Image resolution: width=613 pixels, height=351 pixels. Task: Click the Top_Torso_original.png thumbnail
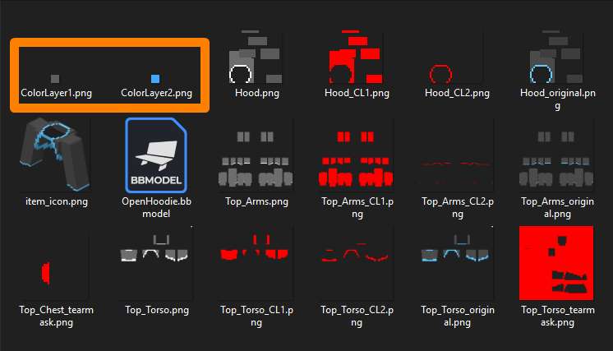pyautogui.click(x=455, y=248)
